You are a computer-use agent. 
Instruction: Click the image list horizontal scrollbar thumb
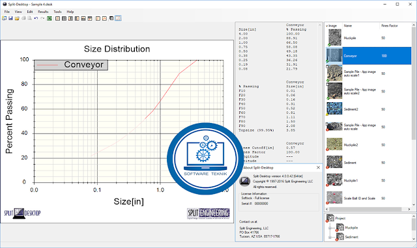[365, 209]
